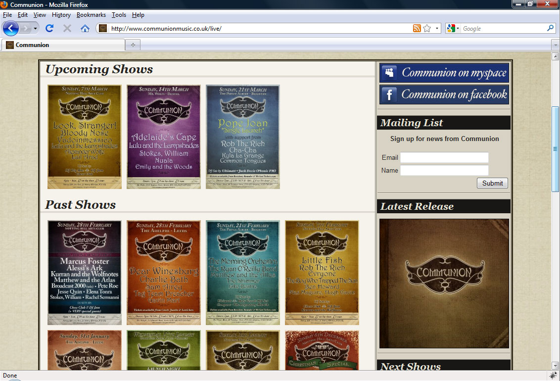Image resolution: width=560 pixels, height=381 pixels.
Task: Open the History menu
Action: click(x=61, y=15)
